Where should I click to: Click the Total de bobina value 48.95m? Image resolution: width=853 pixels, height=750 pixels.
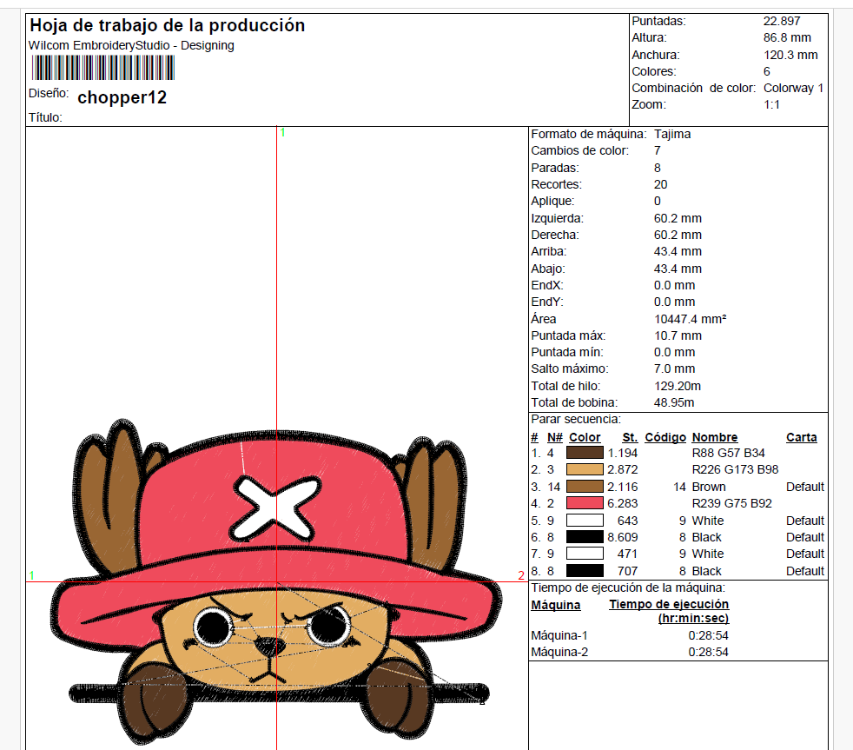click(674, 402)
